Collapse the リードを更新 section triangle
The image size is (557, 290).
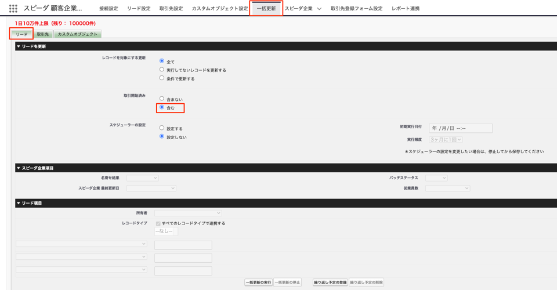(x=19, y=46)
